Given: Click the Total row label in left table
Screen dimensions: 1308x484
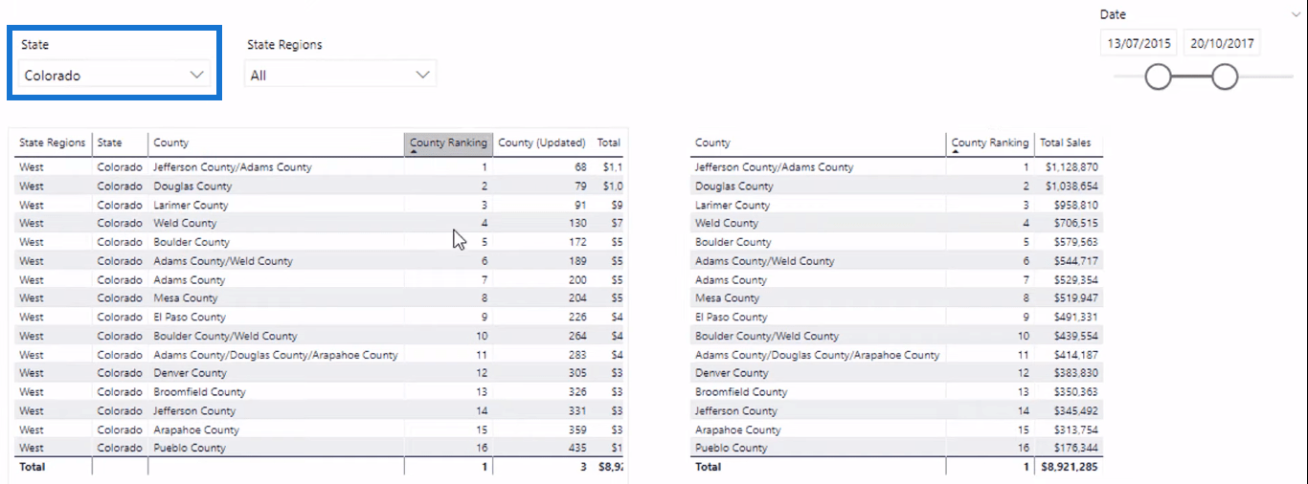Looking at the screenshot, I should coord(32,467).
